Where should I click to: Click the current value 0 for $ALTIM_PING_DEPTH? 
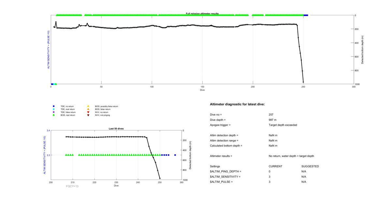click(x=270, y=171)
